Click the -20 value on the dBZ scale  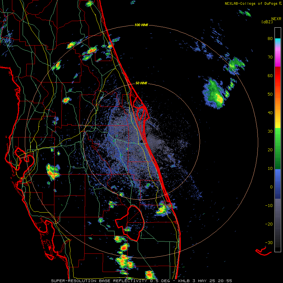269,224
